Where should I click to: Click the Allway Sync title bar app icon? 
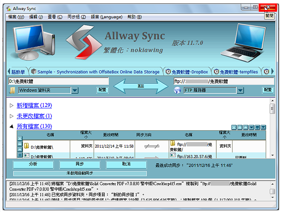pos(8,9)
